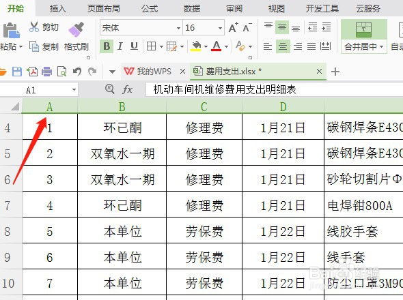Image resolution: width=403 pixels, height=300 pixels.
Task: Switch to the 页面布局 ribbon tab
Action: 104,9
